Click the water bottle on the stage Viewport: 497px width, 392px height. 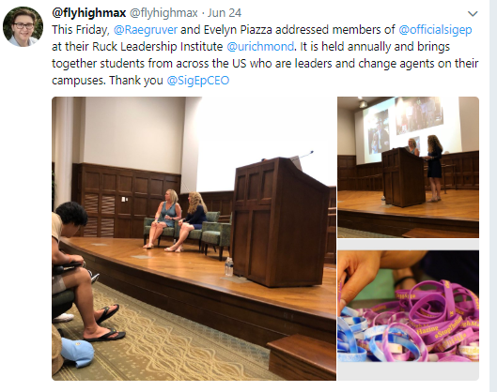(x=229, y=266)
